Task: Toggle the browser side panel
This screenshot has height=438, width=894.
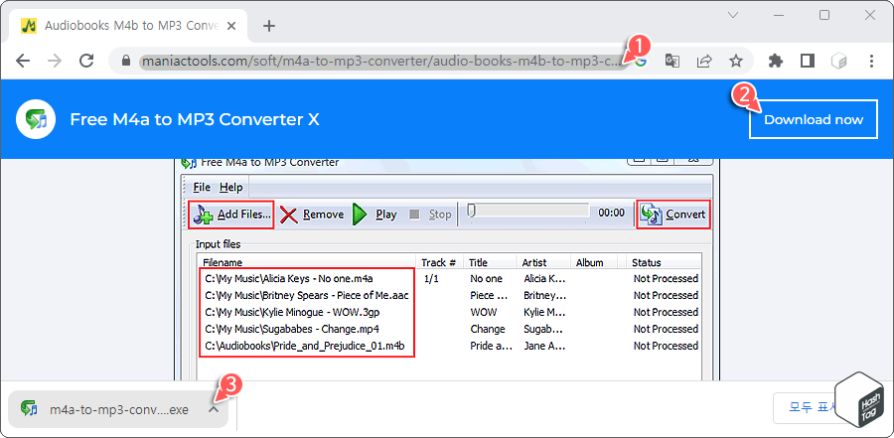Action: click(808, 61)
